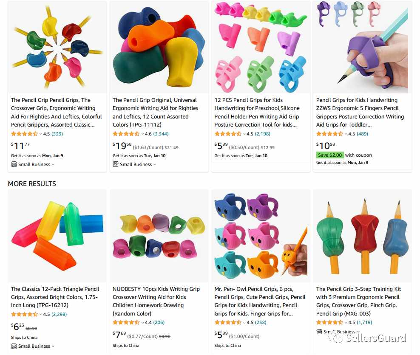The width and height of the screenshot is (420, 355).
Task: Click star rating of 12 PCS Pencil Grips
Action: point(228,134)
